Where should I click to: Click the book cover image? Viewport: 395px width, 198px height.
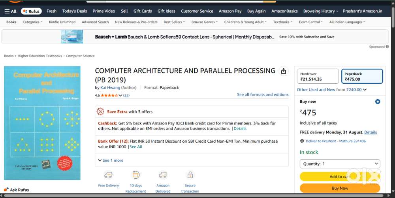click(42, 123)
